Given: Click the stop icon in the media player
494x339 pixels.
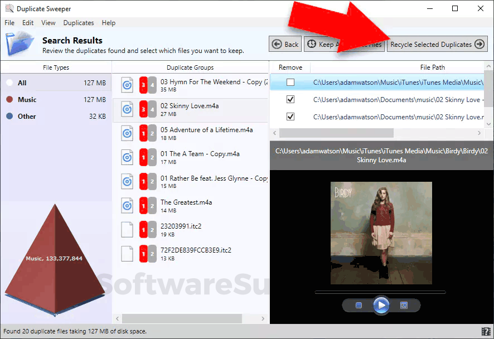Looking at the screenshot, I should point(359,305).
